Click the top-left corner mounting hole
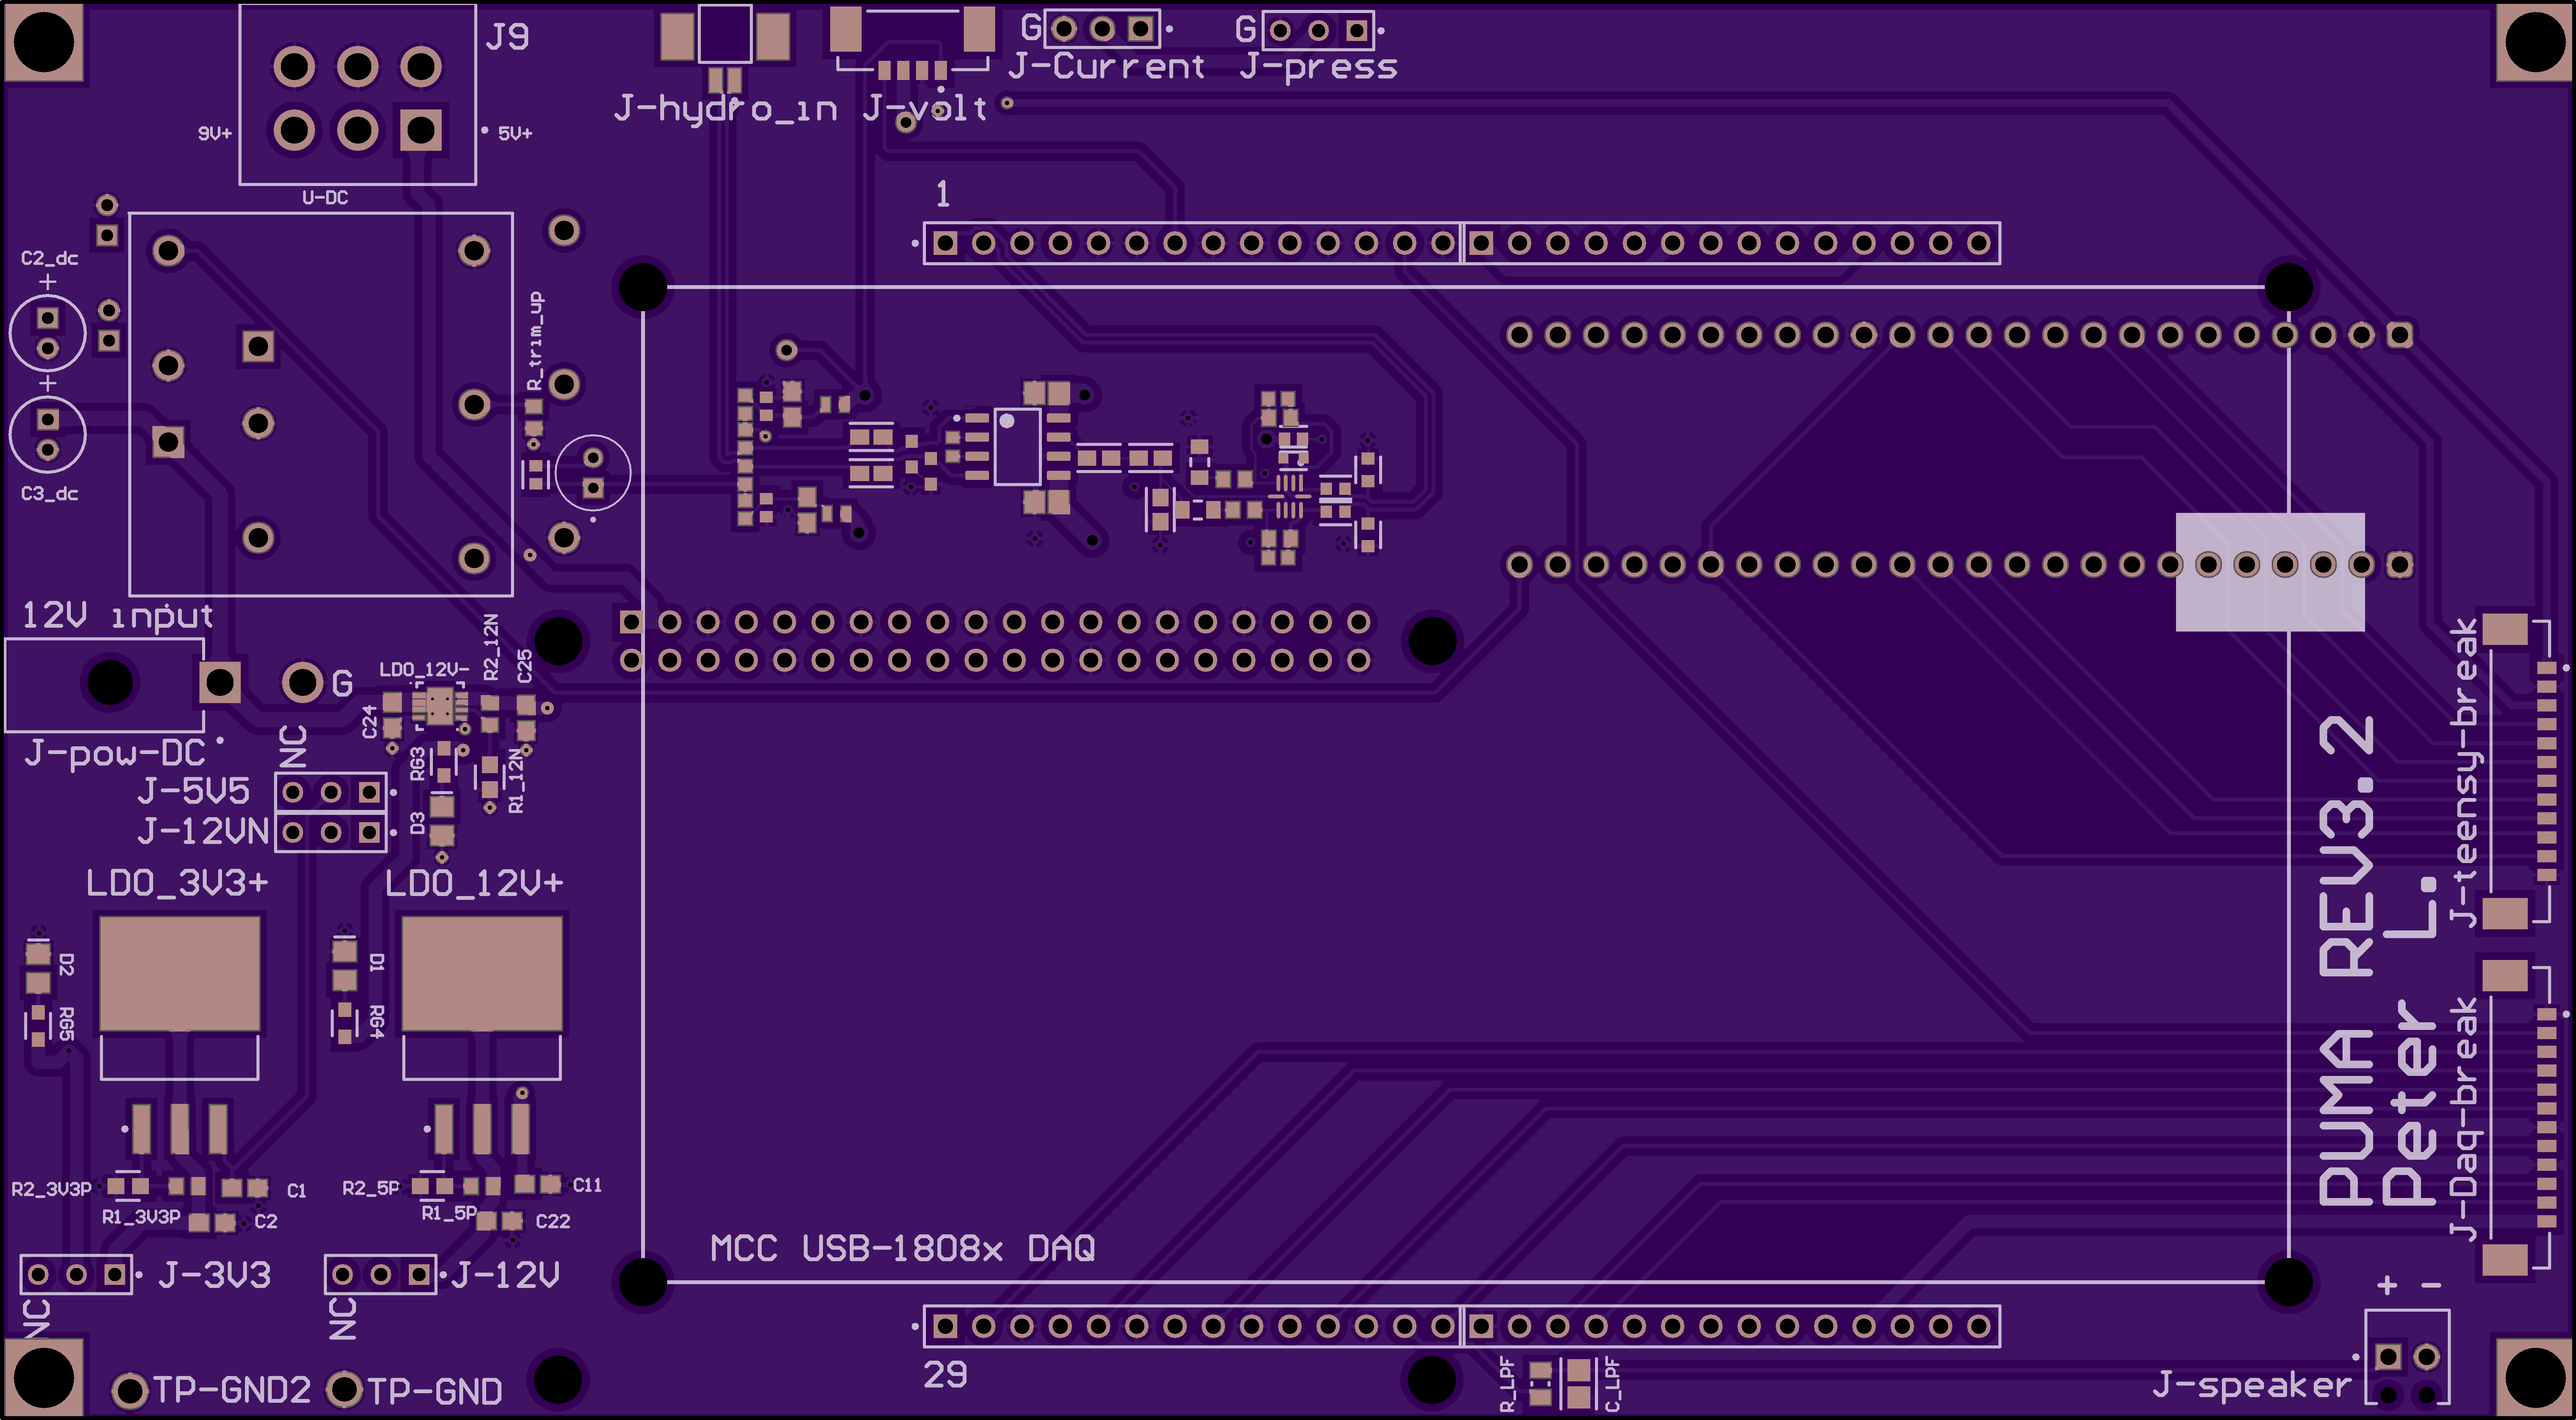 point(44,43)
